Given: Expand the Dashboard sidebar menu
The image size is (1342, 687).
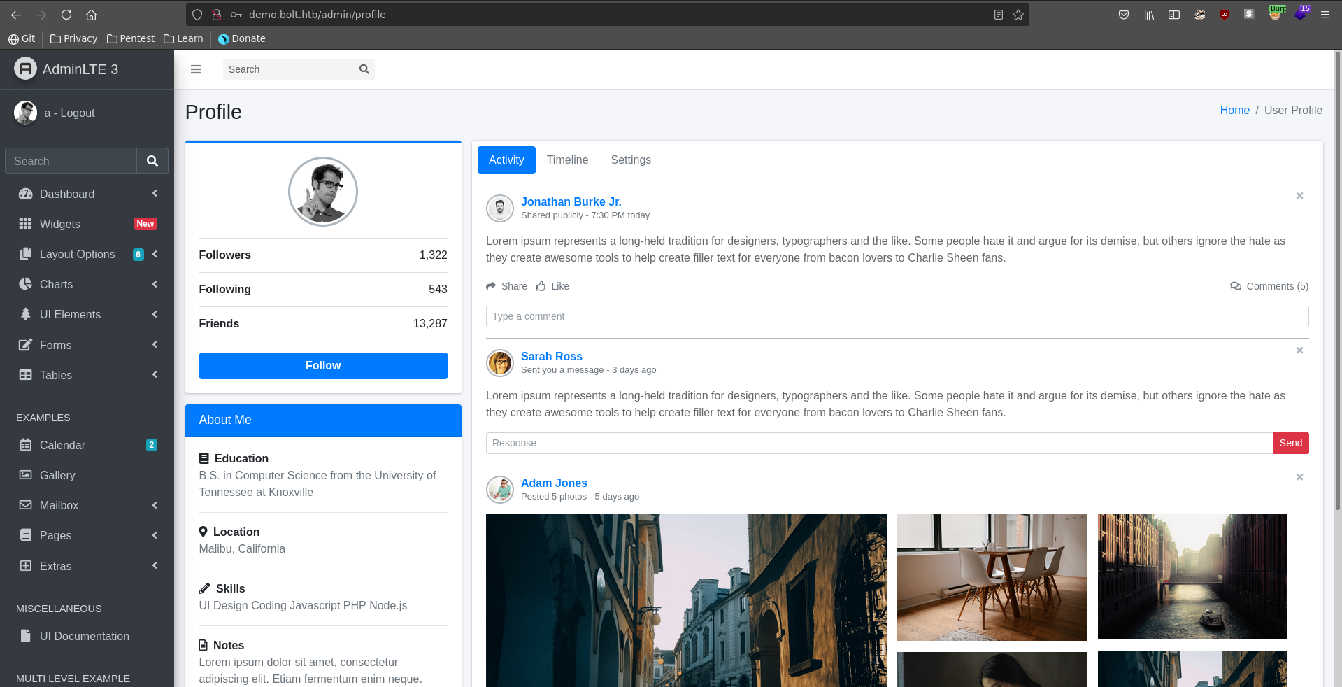Looking at the screenshot, I should pos(87,194).
